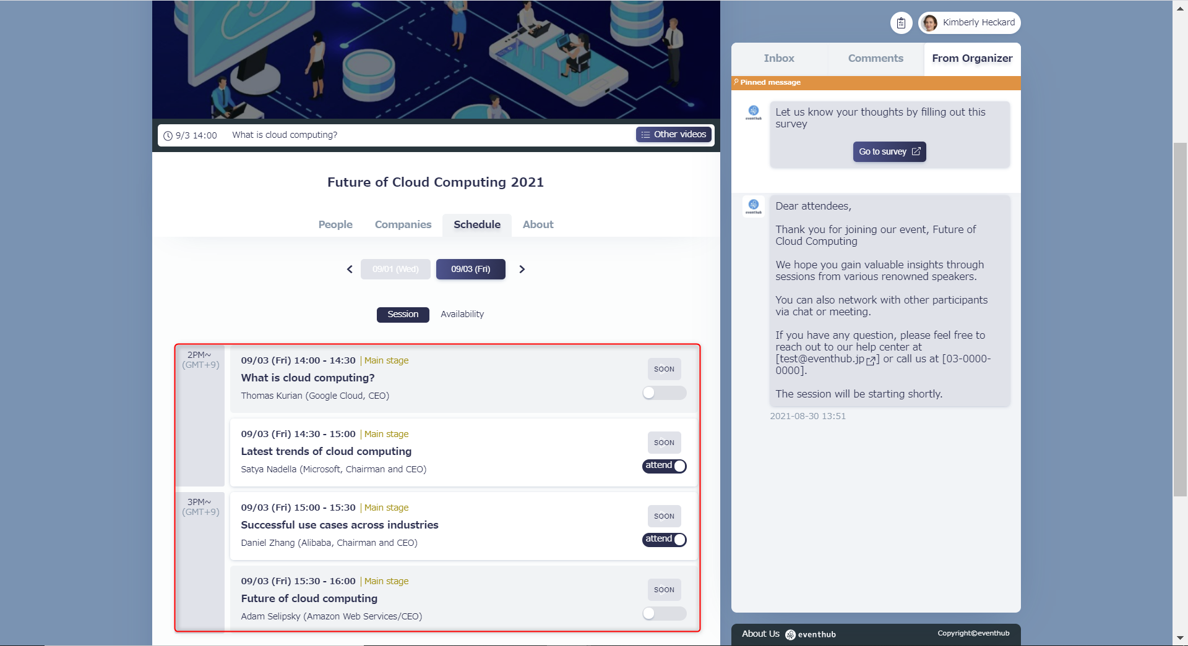Open the About tab
This screenshot has width=1188, height=646.
tap(538, 225)
